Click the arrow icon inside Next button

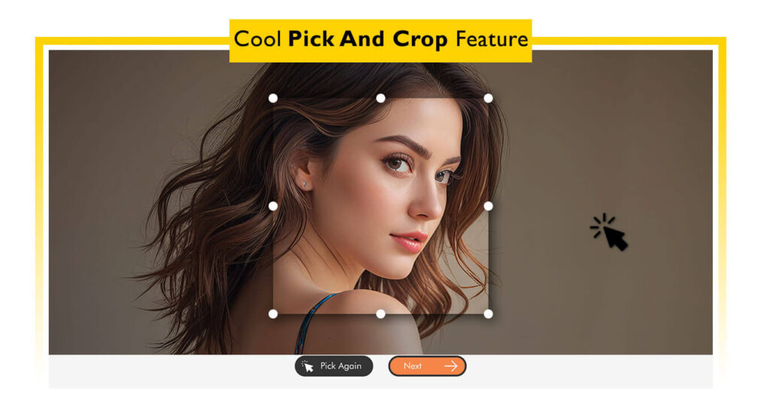(x=451, y=367)
